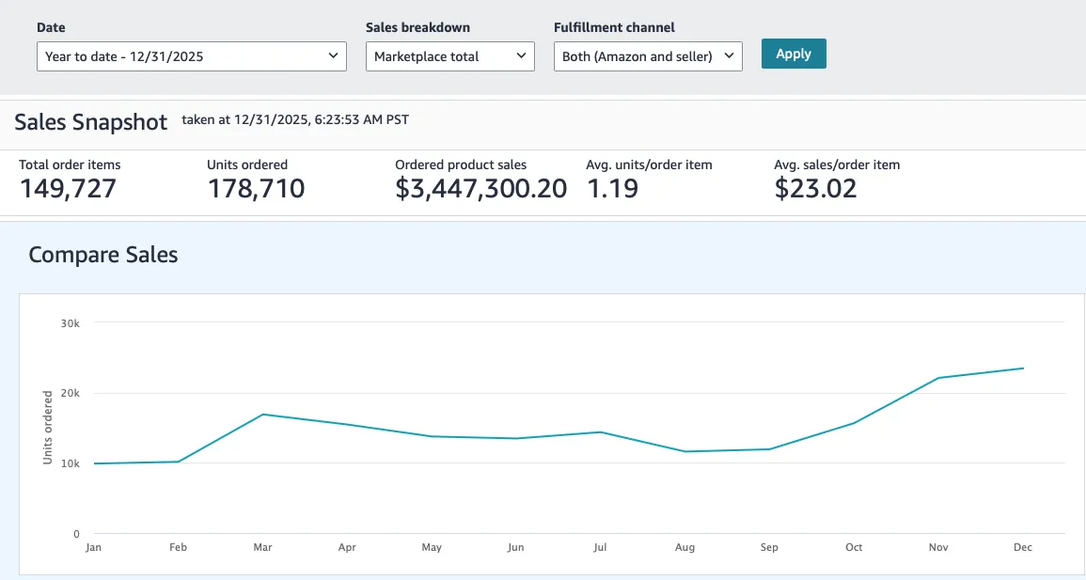The height and width of the screenshot is (580, 1086).
Task: Click the December endpoint of the line
Action: 1023,368
